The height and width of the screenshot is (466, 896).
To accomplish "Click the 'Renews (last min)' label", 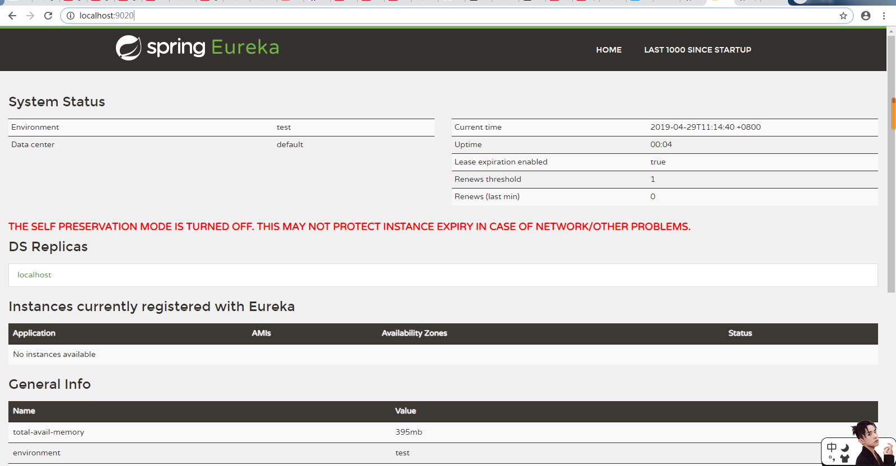I will point(487,196).
